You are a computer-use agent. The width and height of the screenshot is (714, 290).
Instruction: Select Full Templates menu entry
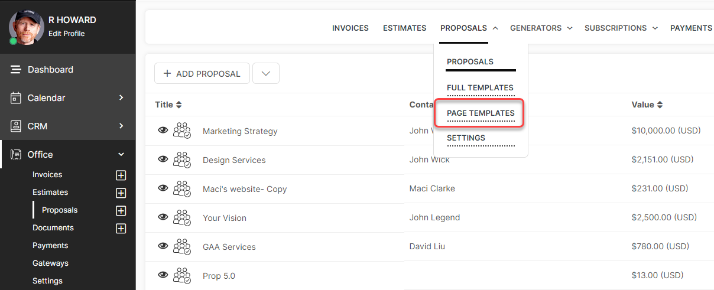[x=480, y=87]
